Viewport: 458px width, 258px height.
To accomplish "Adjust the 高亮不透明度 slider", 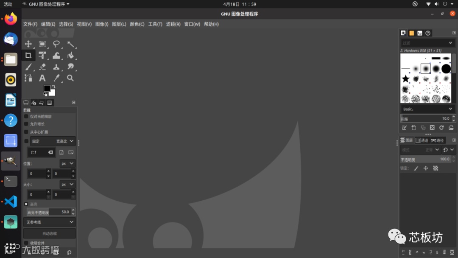I will tap(48, 212).
